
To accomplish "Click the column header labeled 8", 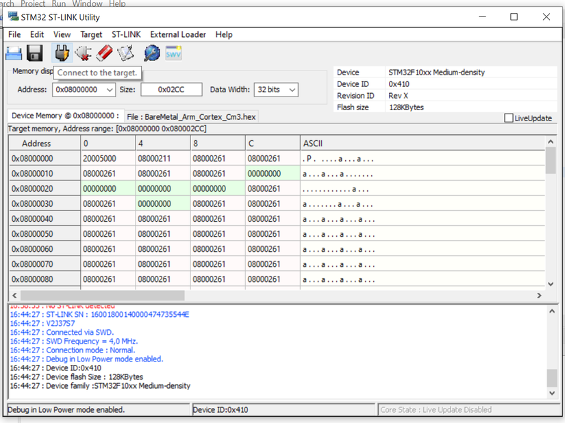I will [218, 143].
